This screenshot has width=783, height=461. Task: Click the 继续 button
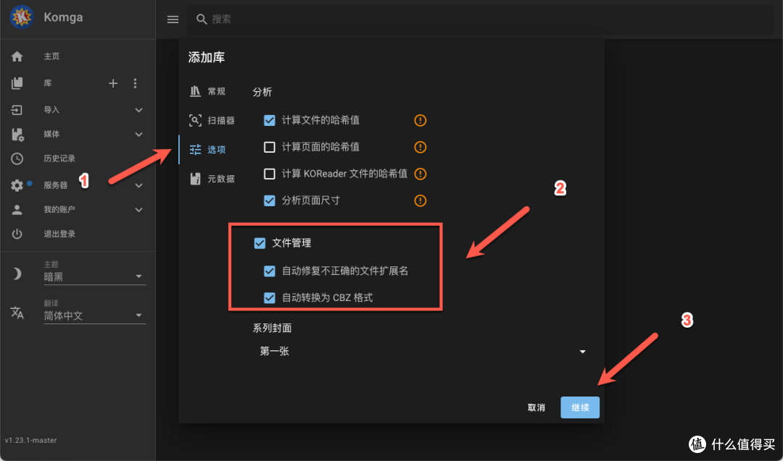580,407
